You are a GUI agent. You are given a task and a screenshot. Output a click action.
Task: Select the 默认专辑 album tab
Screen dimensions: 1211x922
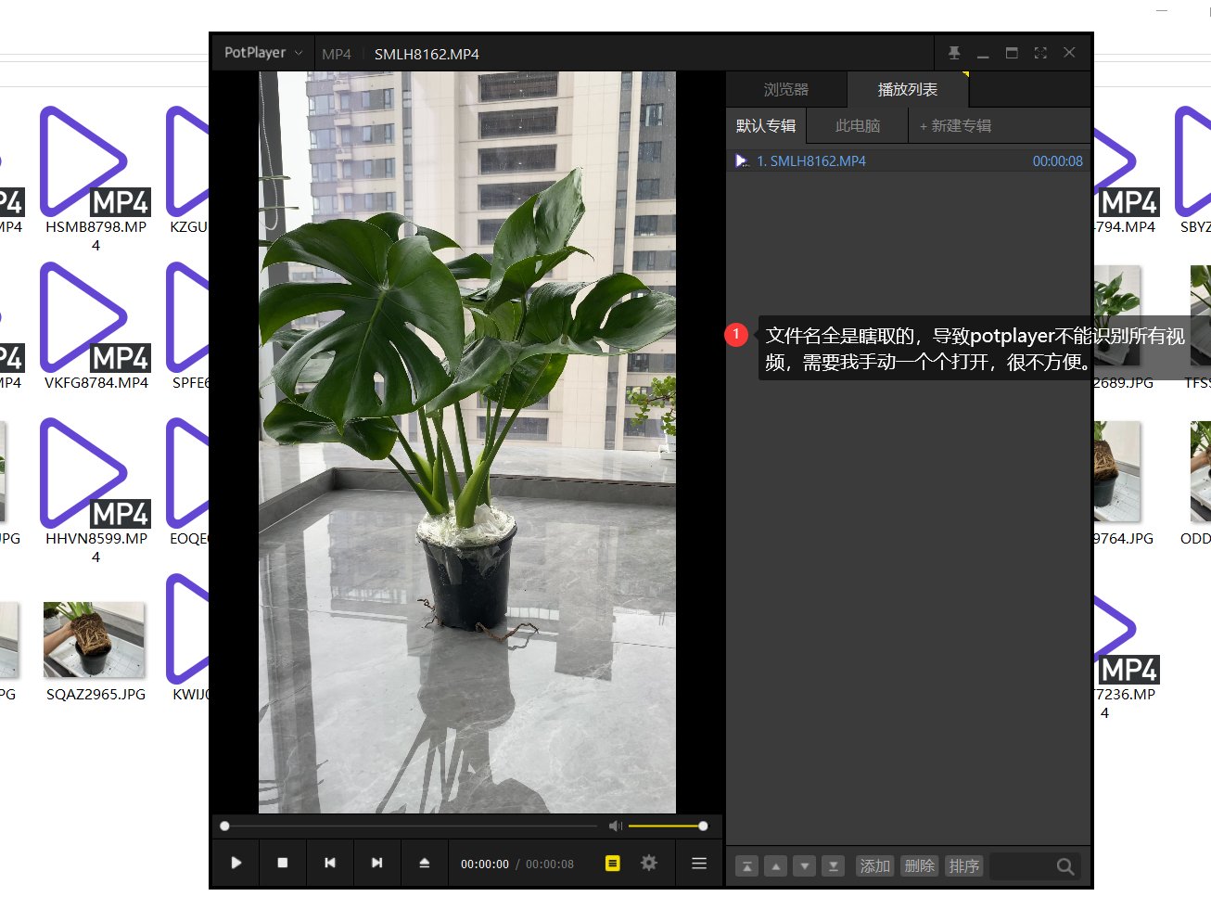tap(766, 125)
